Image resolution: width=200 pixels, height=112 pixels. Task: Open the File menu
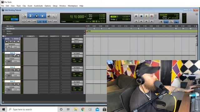click(2, 6)
